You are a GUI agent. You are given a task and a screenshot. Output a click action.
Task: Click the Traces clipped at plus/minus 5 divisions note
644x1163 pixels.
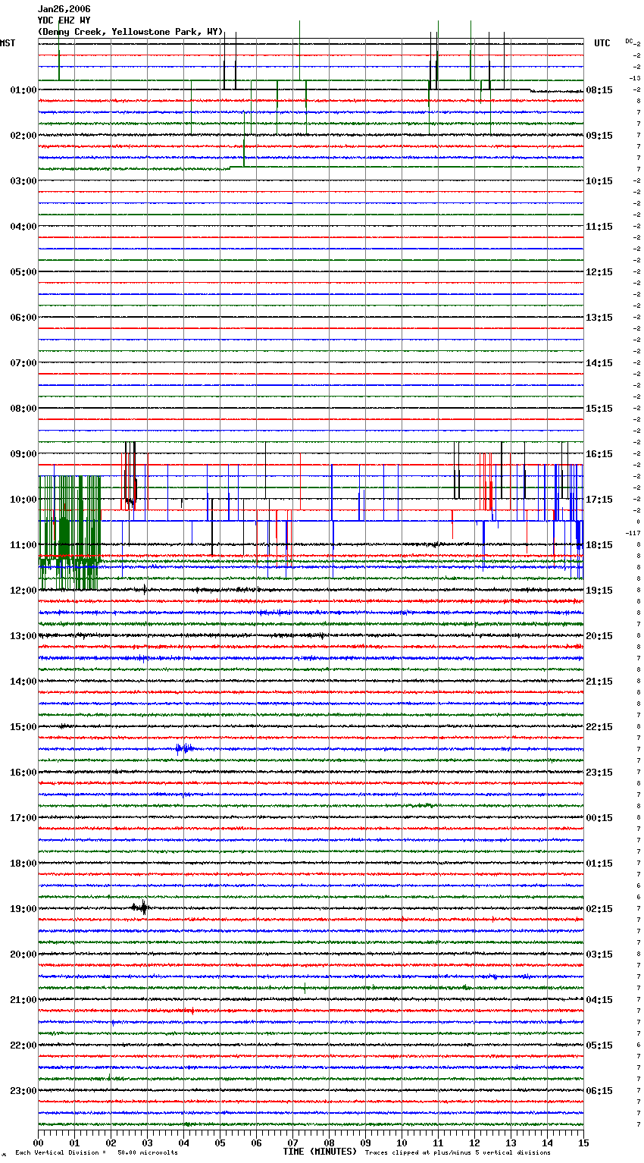(x=458, y=1153)
